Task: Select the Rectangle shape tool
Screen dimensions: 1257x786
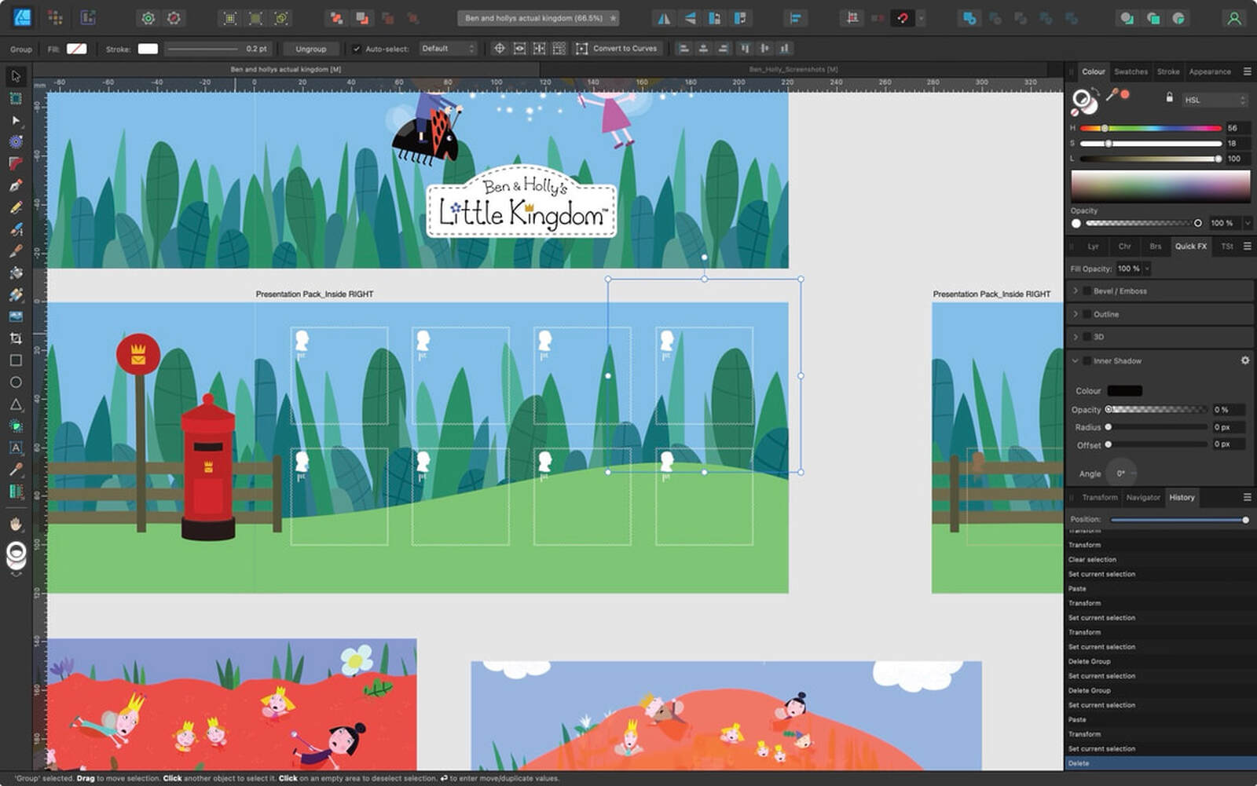Action: (x=16, y=360)
